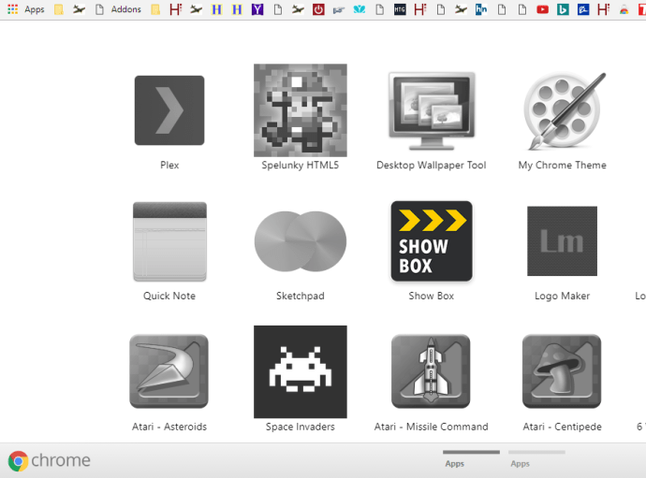The height and width of the screenshot is (478, 646).
Task: Select the active dark-underlined Apps page tab
Action: pos(471,459)
